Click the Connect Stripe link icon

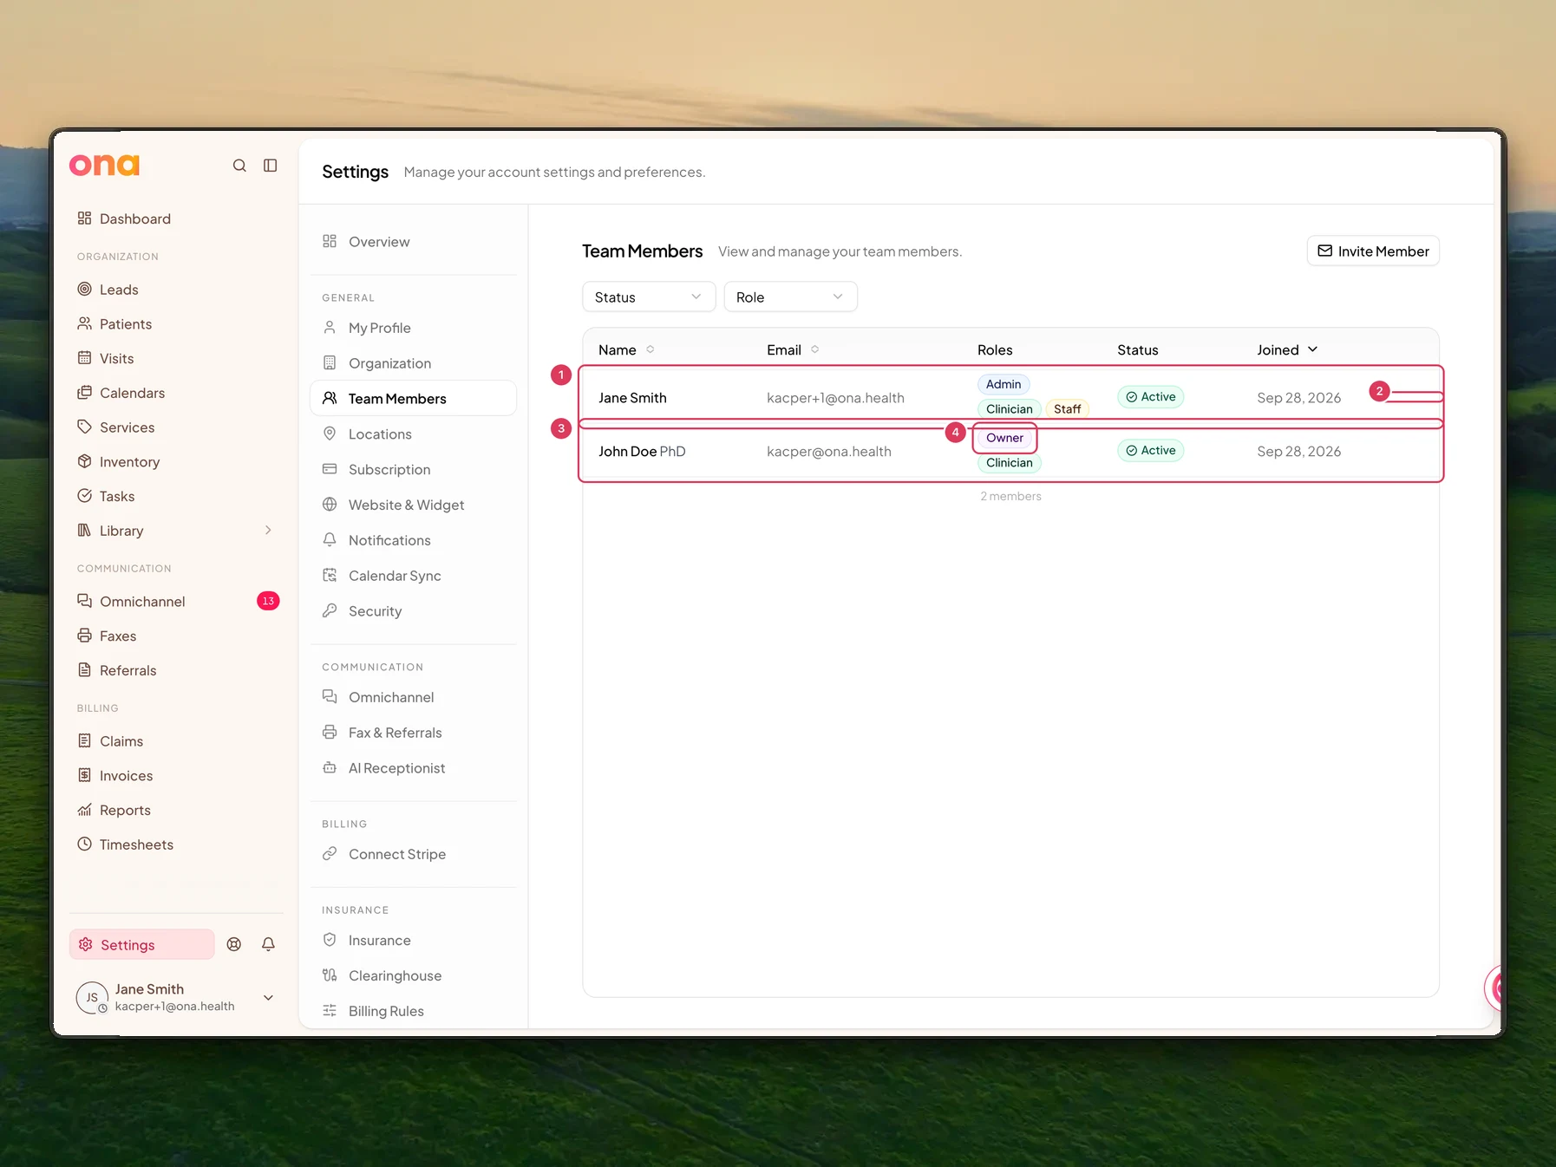tap(330, 854)
